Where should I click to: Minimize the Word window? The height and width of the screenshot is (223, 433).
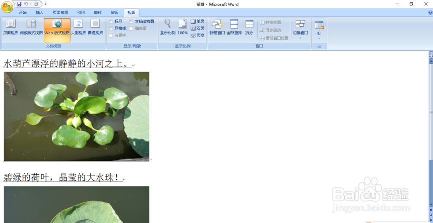click(x=397, y=4)
